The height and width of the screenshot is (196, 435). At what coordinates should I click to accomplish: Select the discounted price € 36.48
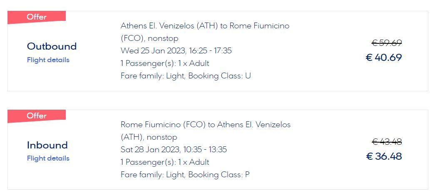click(384, 156)
